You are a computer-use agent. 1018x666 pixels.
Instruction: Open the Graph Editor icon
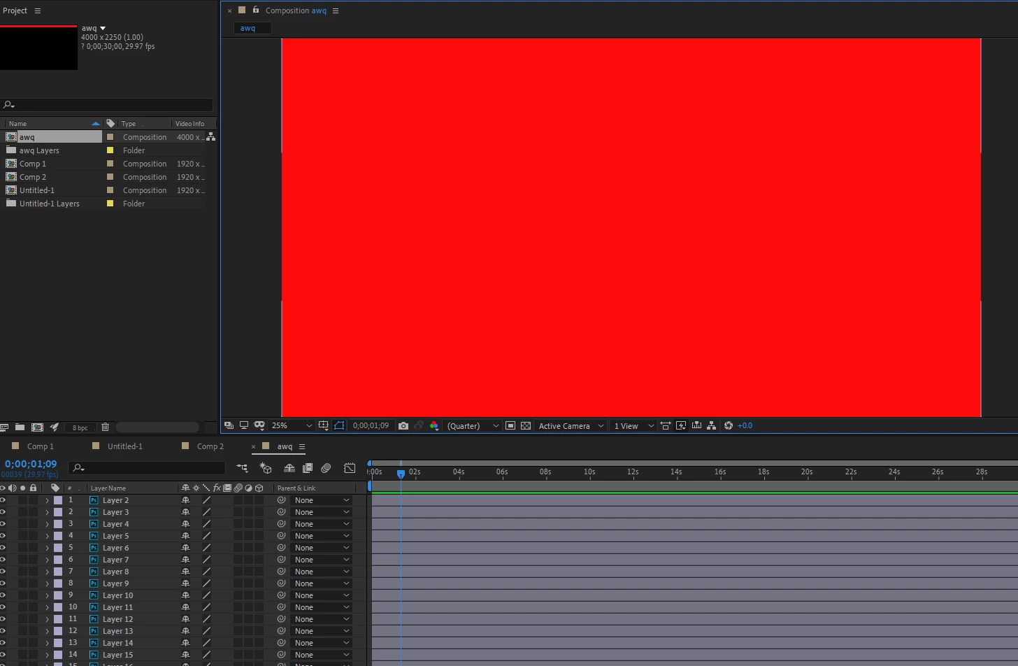click(350, 468)
